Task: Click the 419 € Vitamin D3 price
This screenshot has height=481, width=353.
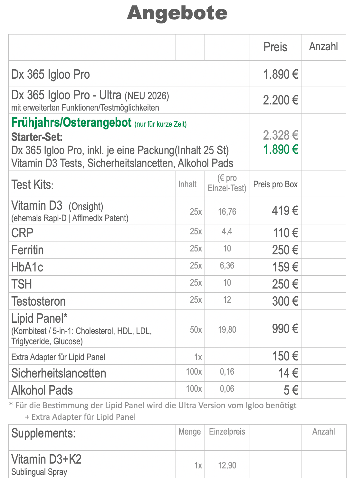Action: (285, 211)
